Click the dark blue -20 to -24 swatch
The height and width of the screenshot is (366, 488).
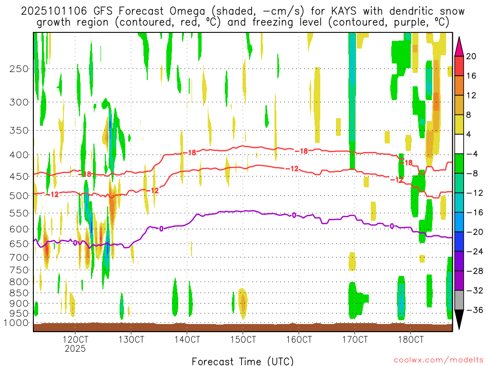pyautogui.click(x=459, y=242)
